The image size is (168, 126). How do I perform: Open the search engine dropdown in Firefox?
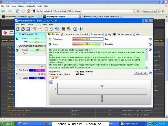pyautogui.click(x=159, y=11)
